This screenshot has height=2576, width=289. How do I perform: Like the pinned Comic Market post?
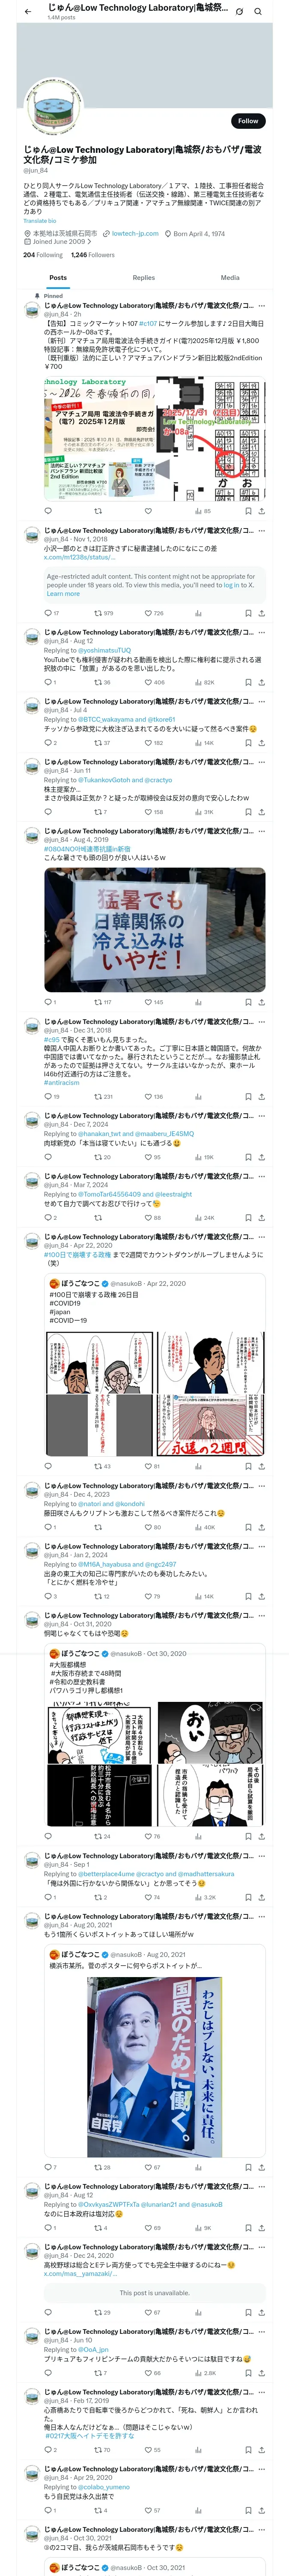click(x=147, y=511)
